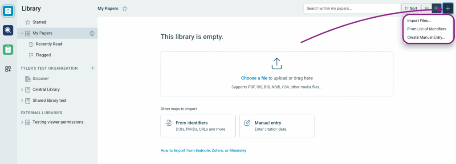Click the Search within my papers field
Screen dimensions: 456x164
coord(352,8)
